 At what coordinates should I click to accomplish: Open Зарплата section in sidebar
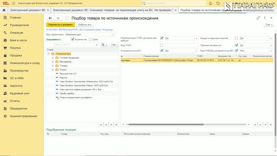coord(16,86)
